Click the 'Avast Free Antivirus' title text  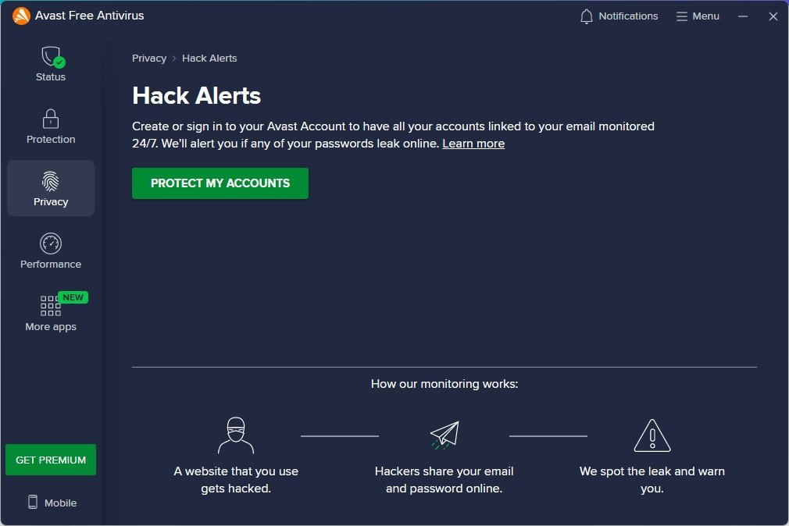point(90,16)
